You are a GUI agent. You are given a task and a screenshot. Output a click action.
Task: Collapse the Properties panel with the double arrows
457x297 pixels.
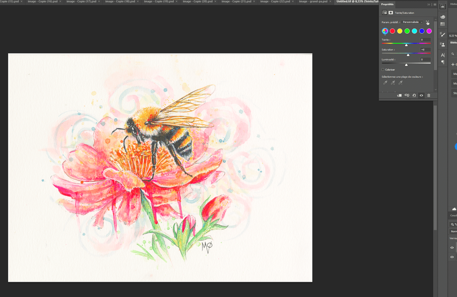(428, 4)
